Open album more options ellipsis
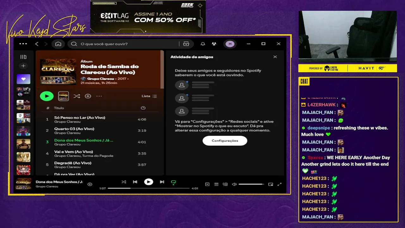Viewport: 405px width, 228px height. (x=99, y=96)
